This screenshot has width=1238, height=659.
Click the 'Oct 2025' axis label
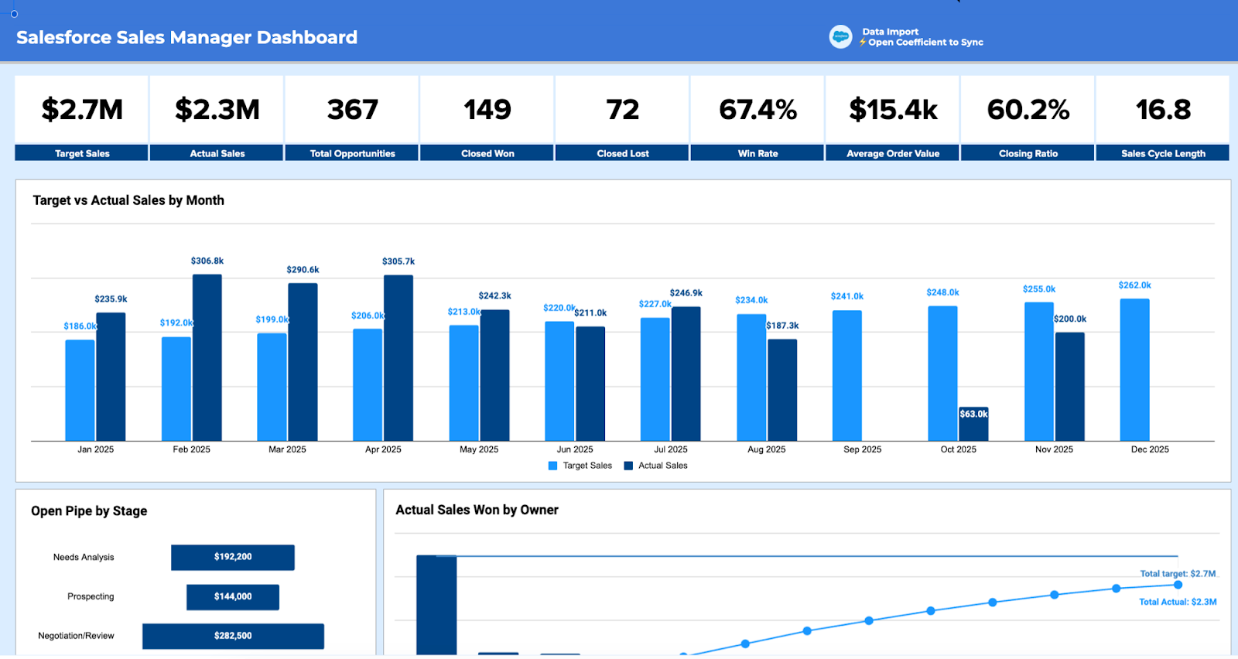pyautogui.click(x=959, y=449)
